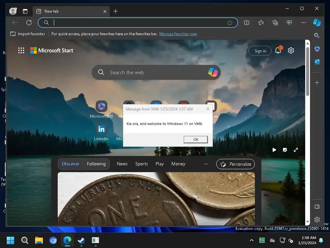This screenshot has height=248, width=330.
Task: Click Import favorites
Action: coord(28,34)
